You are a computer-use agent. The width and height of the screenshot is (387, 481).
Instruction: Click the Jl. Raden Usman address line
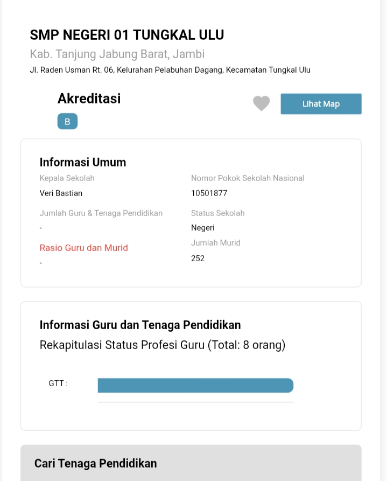coord(170,70)
